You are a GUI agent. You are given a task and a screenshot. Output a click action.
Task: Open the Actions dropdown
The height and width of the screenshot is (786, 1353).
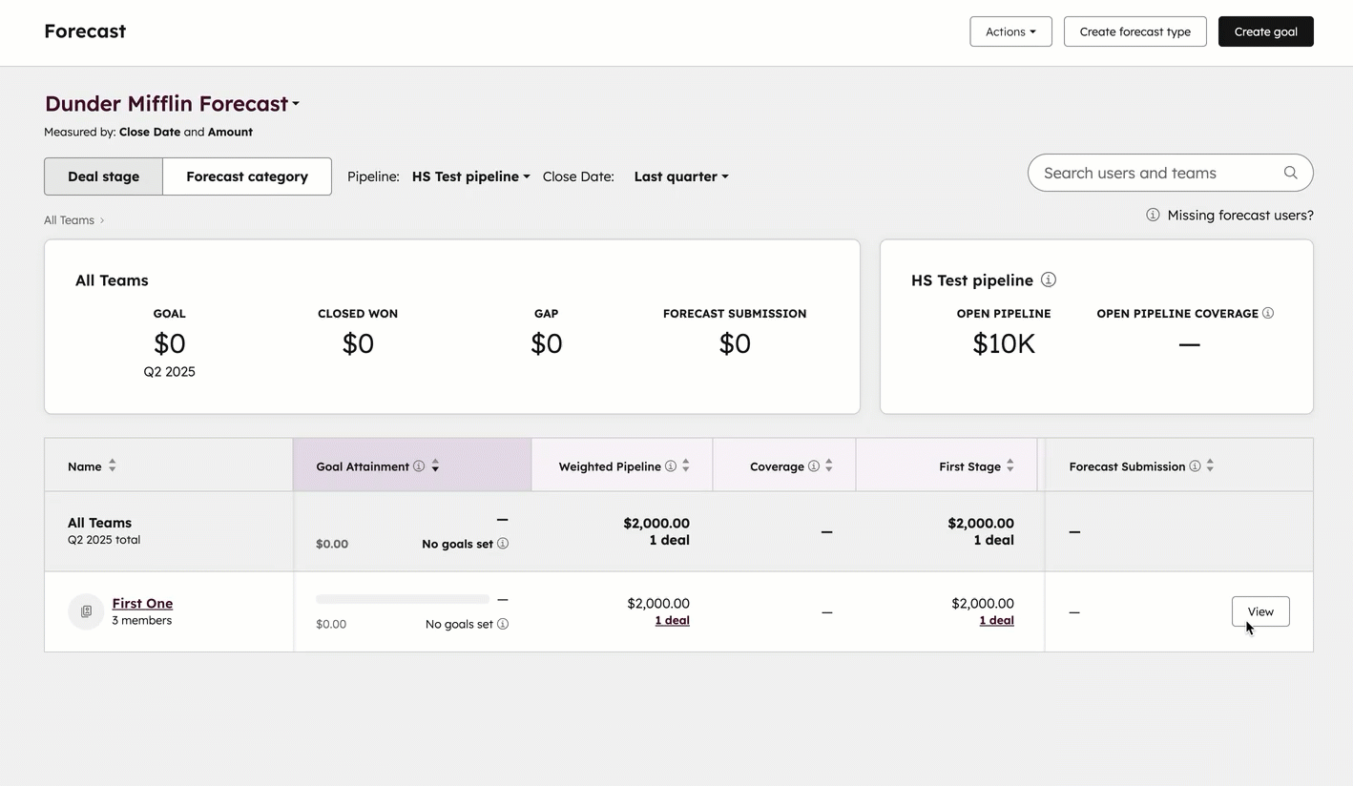(x=1010, y=31)
